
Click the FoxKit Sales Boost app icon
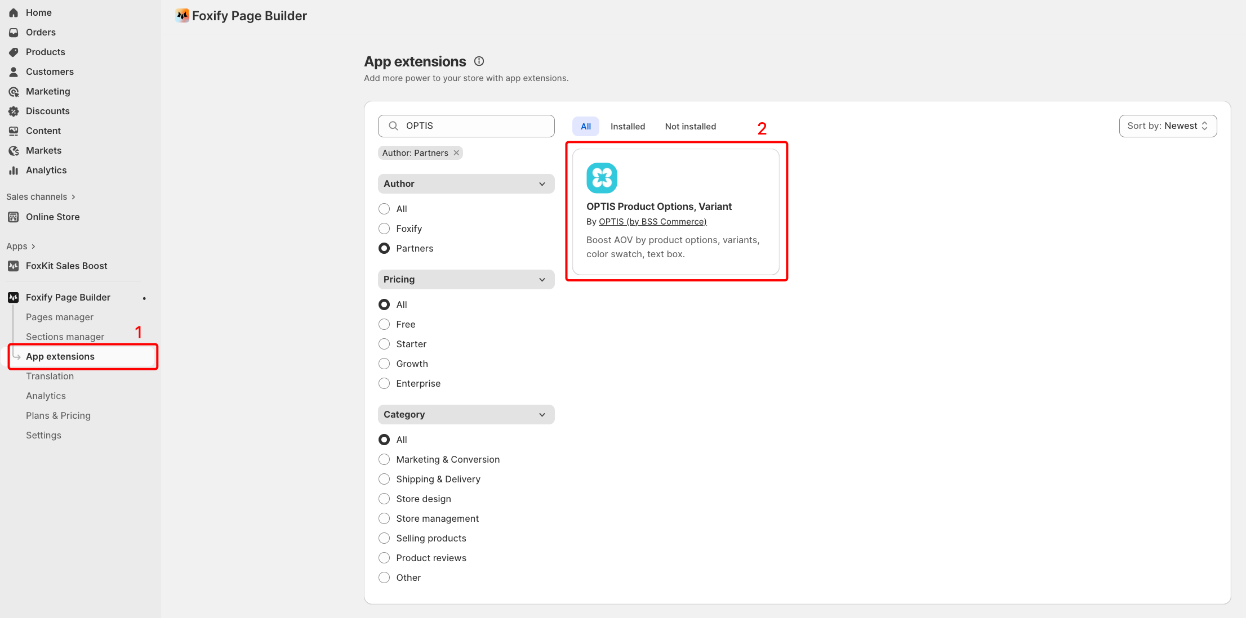tap(14, 266)
